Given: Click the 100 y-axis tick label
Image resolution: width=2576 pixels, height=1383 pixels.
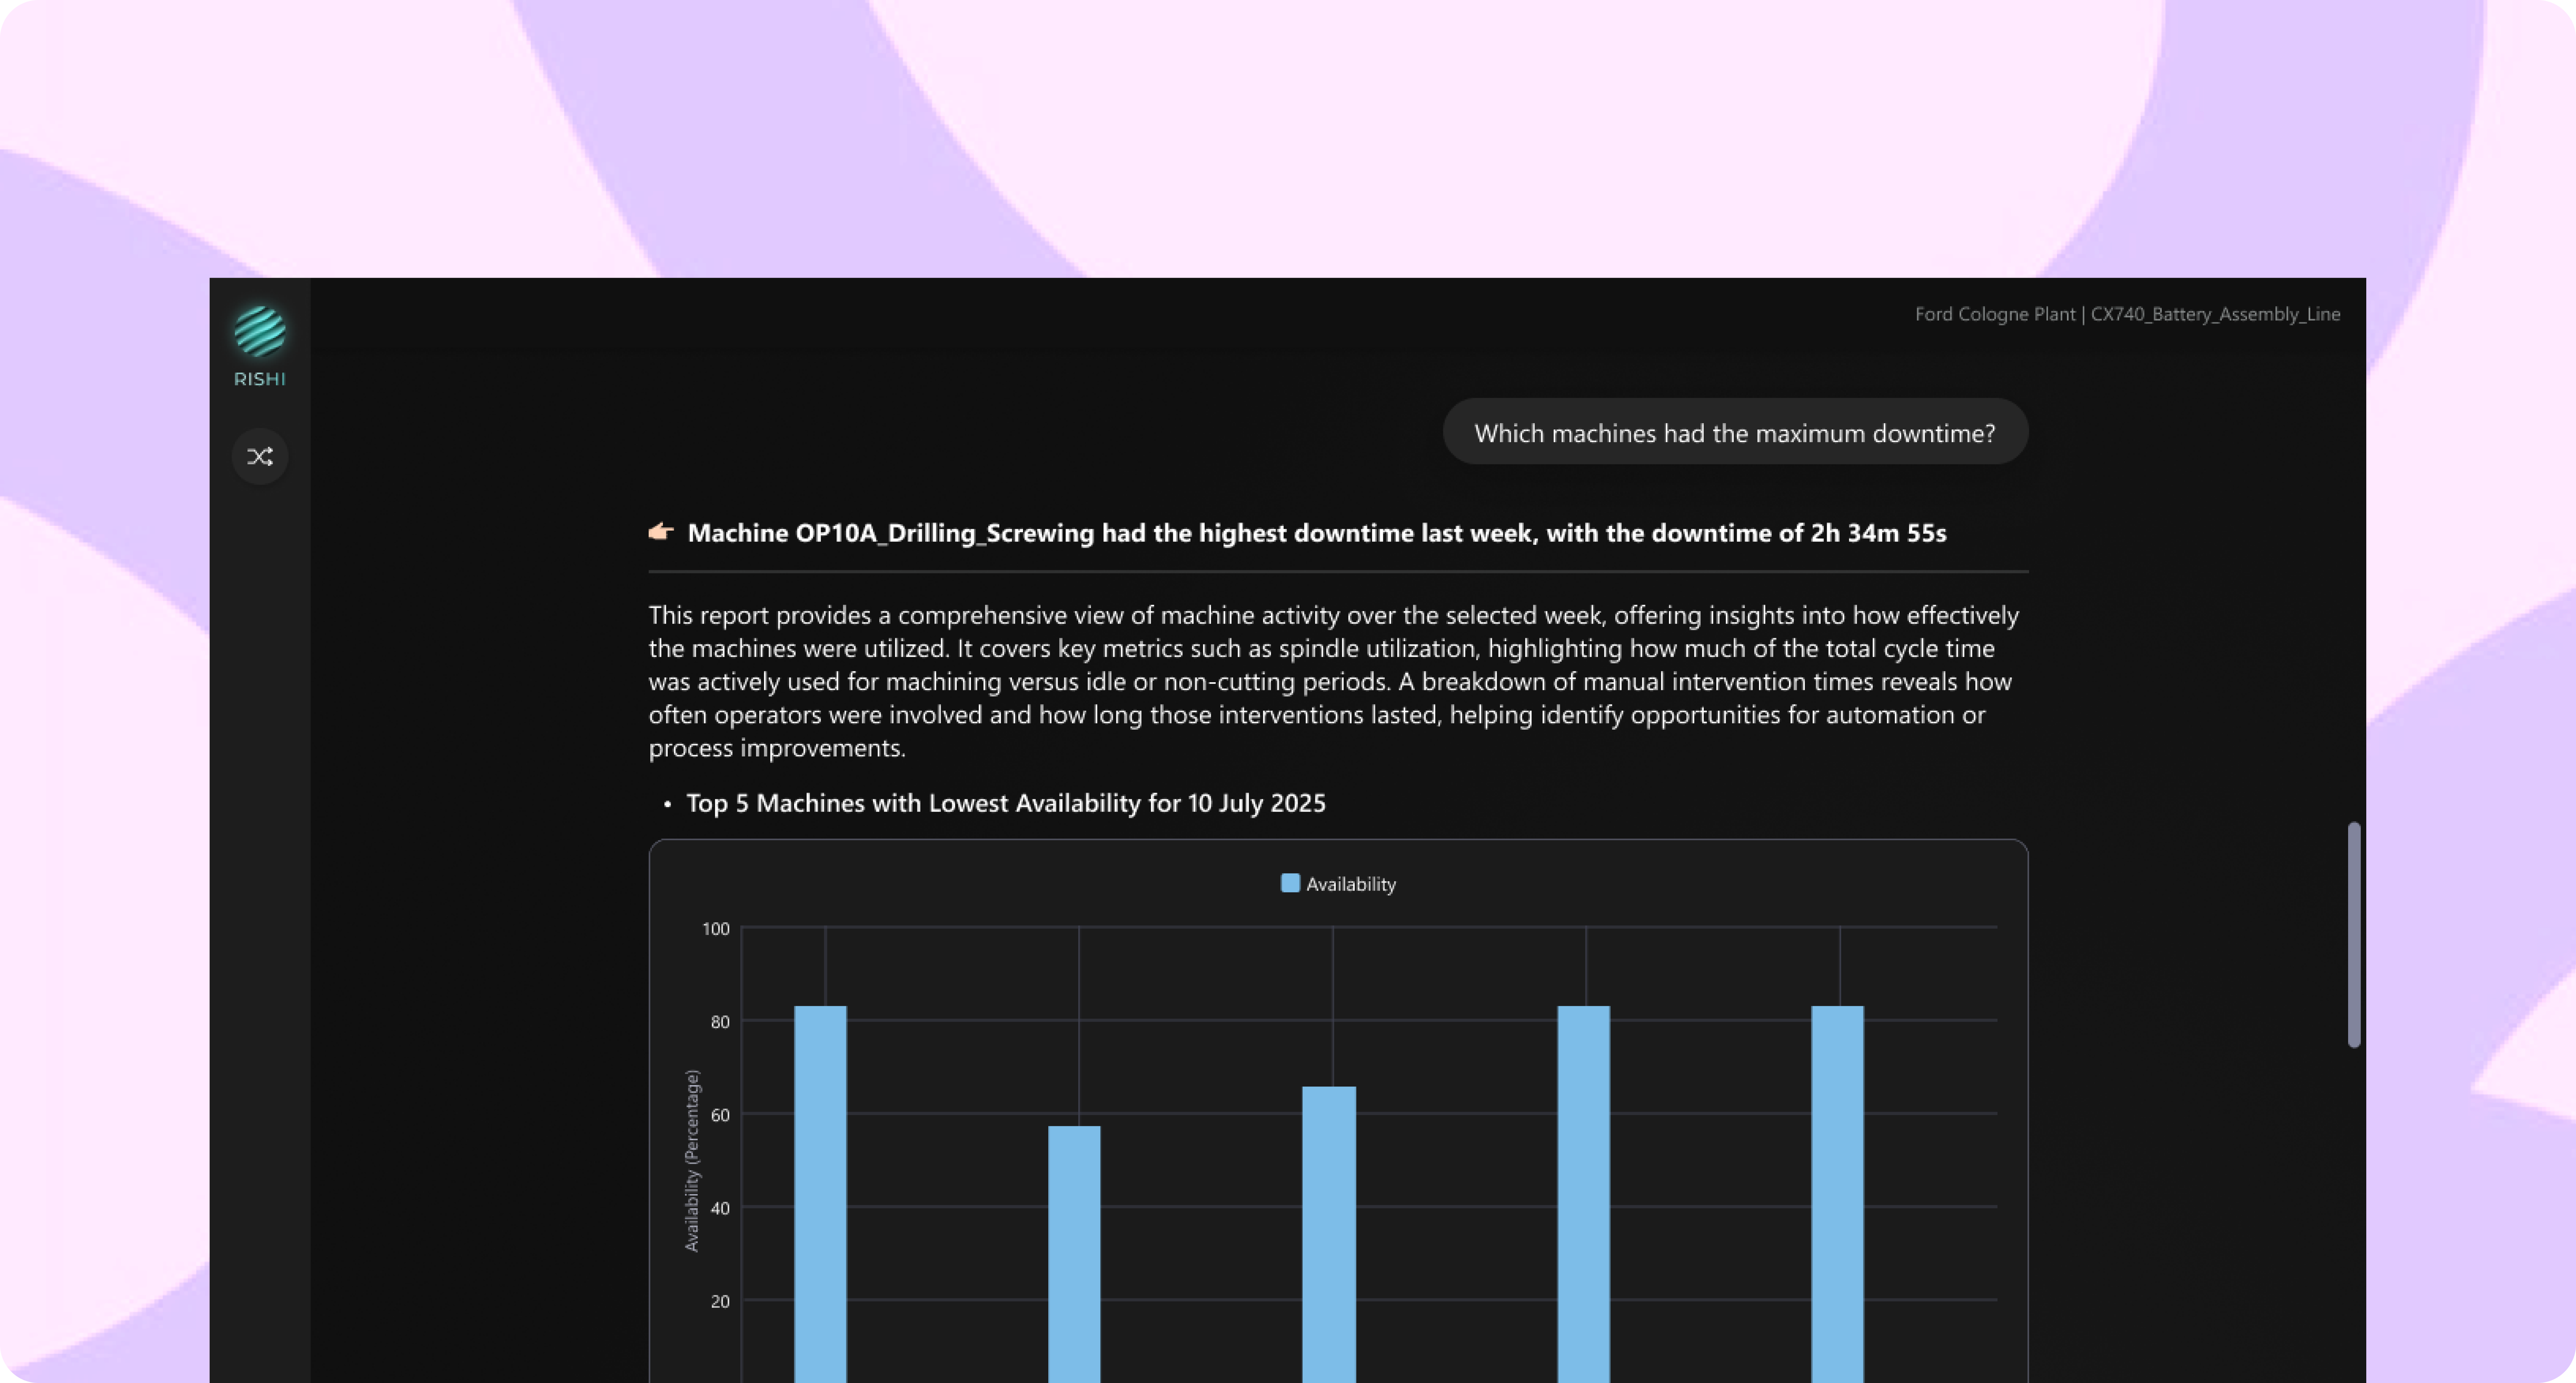Looking at the screenshot, I should pos(716,929).
